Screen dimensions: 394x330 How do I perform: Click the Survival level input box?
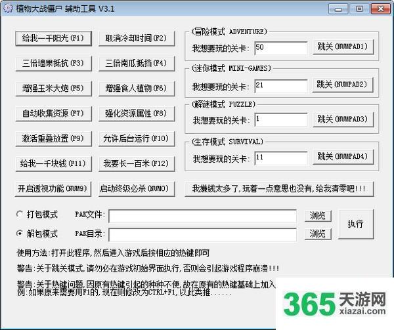click(x=280, y=157)
